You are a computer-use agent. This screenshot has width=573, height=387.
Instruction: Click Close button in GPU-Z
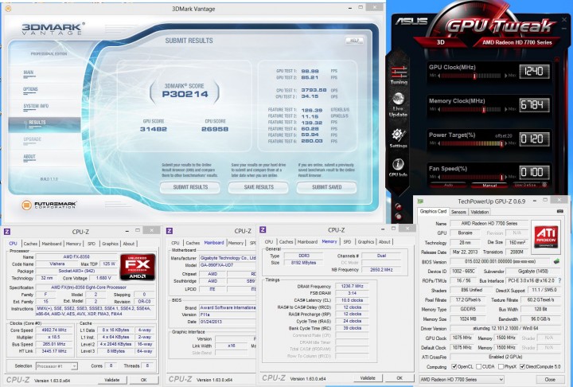(x=550, y=379)
